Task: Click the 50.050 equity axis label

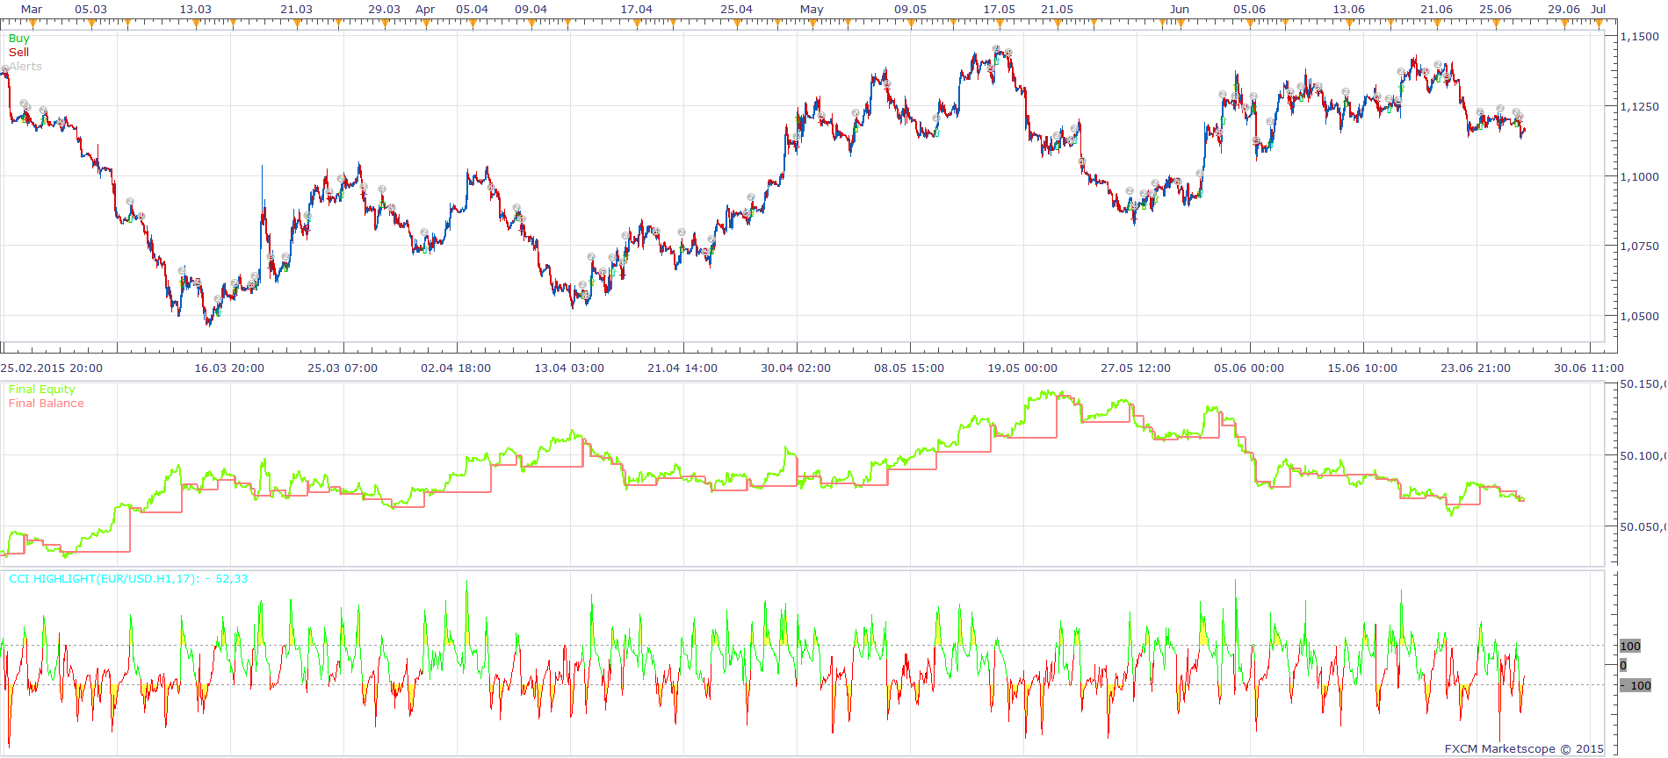Action: (1643, 527)
